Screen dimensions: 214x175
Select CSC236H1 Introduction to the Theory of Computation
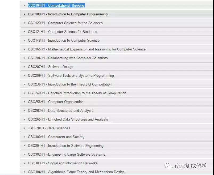tap(70, 84)
